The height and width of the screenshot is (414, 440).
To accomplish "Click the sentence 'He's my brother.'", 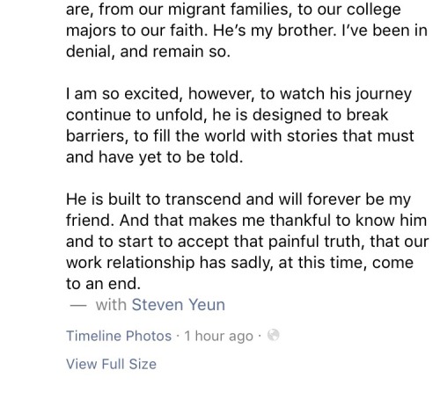I will coord(275,31).
